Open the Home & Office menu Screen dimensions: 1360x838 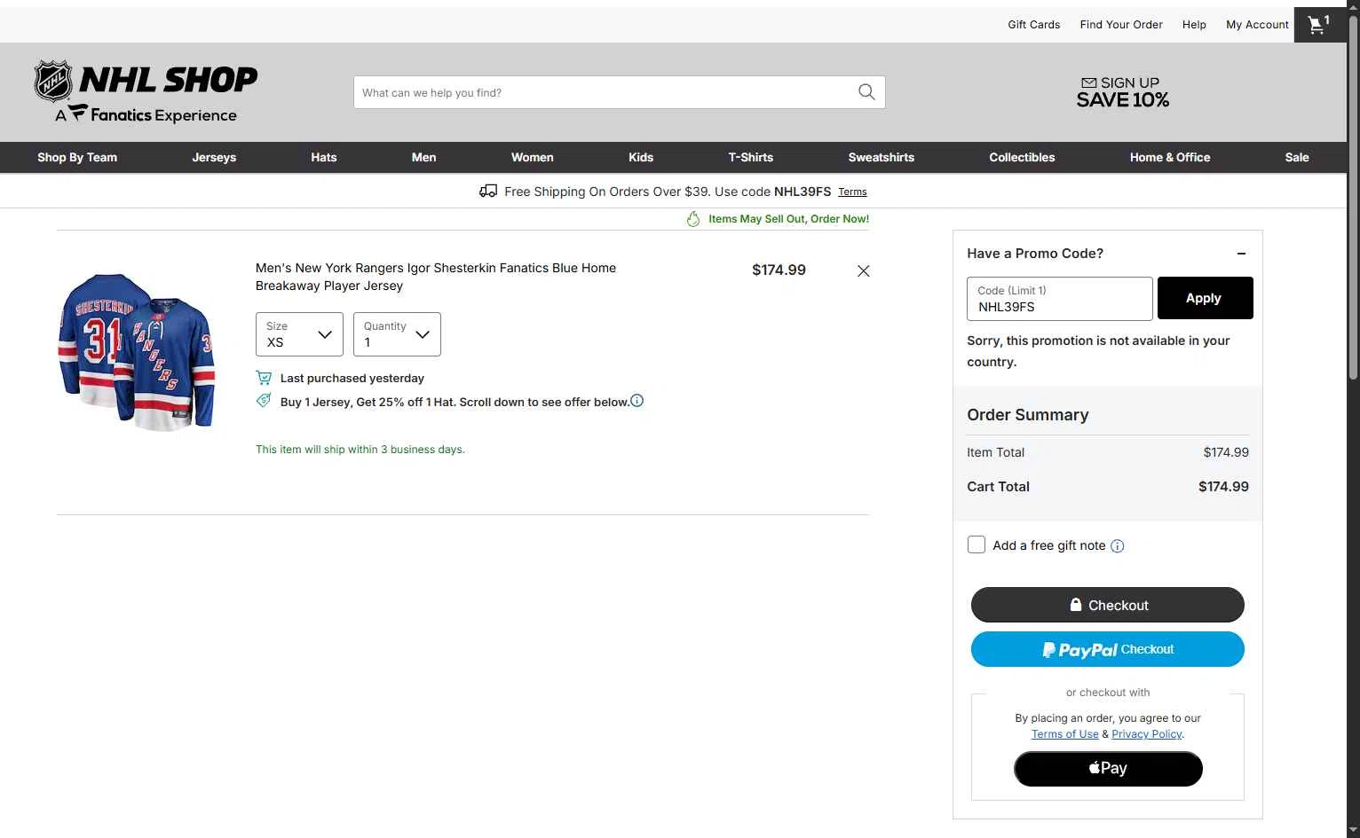(x=1170, y=157)
